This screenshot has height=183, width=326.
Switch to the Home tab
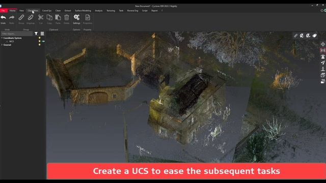click(x=12, y=11)
